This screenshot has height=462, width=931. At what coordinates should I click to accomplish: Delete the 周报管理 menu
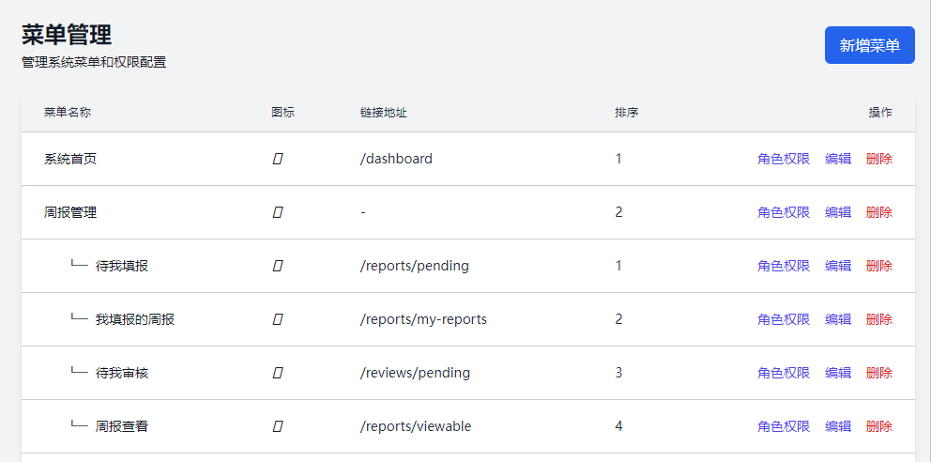878,212
